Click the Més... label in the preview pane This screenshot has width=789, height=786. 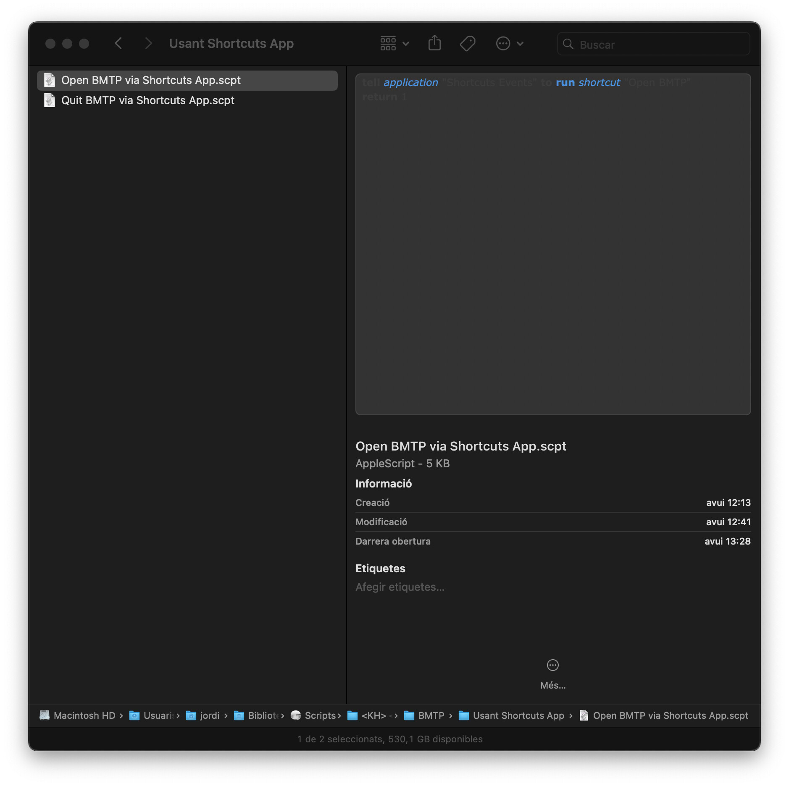pos(553,685)
